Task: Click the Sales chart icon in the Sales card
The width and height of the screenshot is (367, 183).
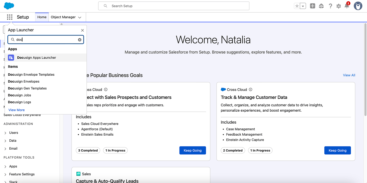Action: pos(78,174)
